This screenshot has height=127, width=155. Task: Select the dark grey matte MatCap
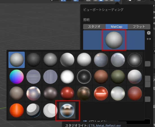click(x=33, y=60)
